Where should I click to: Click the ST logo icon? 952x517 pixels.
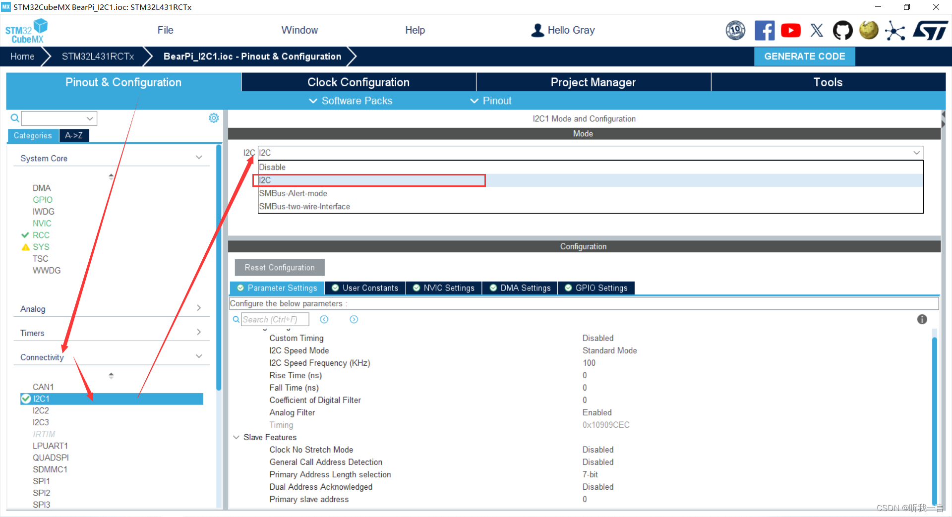(930, 30)
